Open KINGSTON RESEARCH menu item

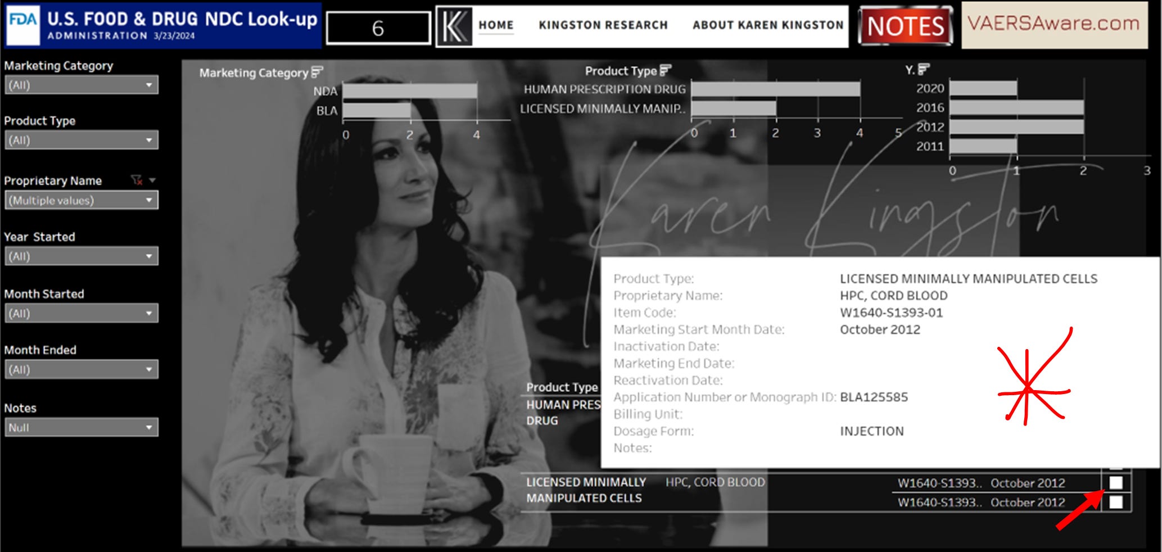pos(603,25)
